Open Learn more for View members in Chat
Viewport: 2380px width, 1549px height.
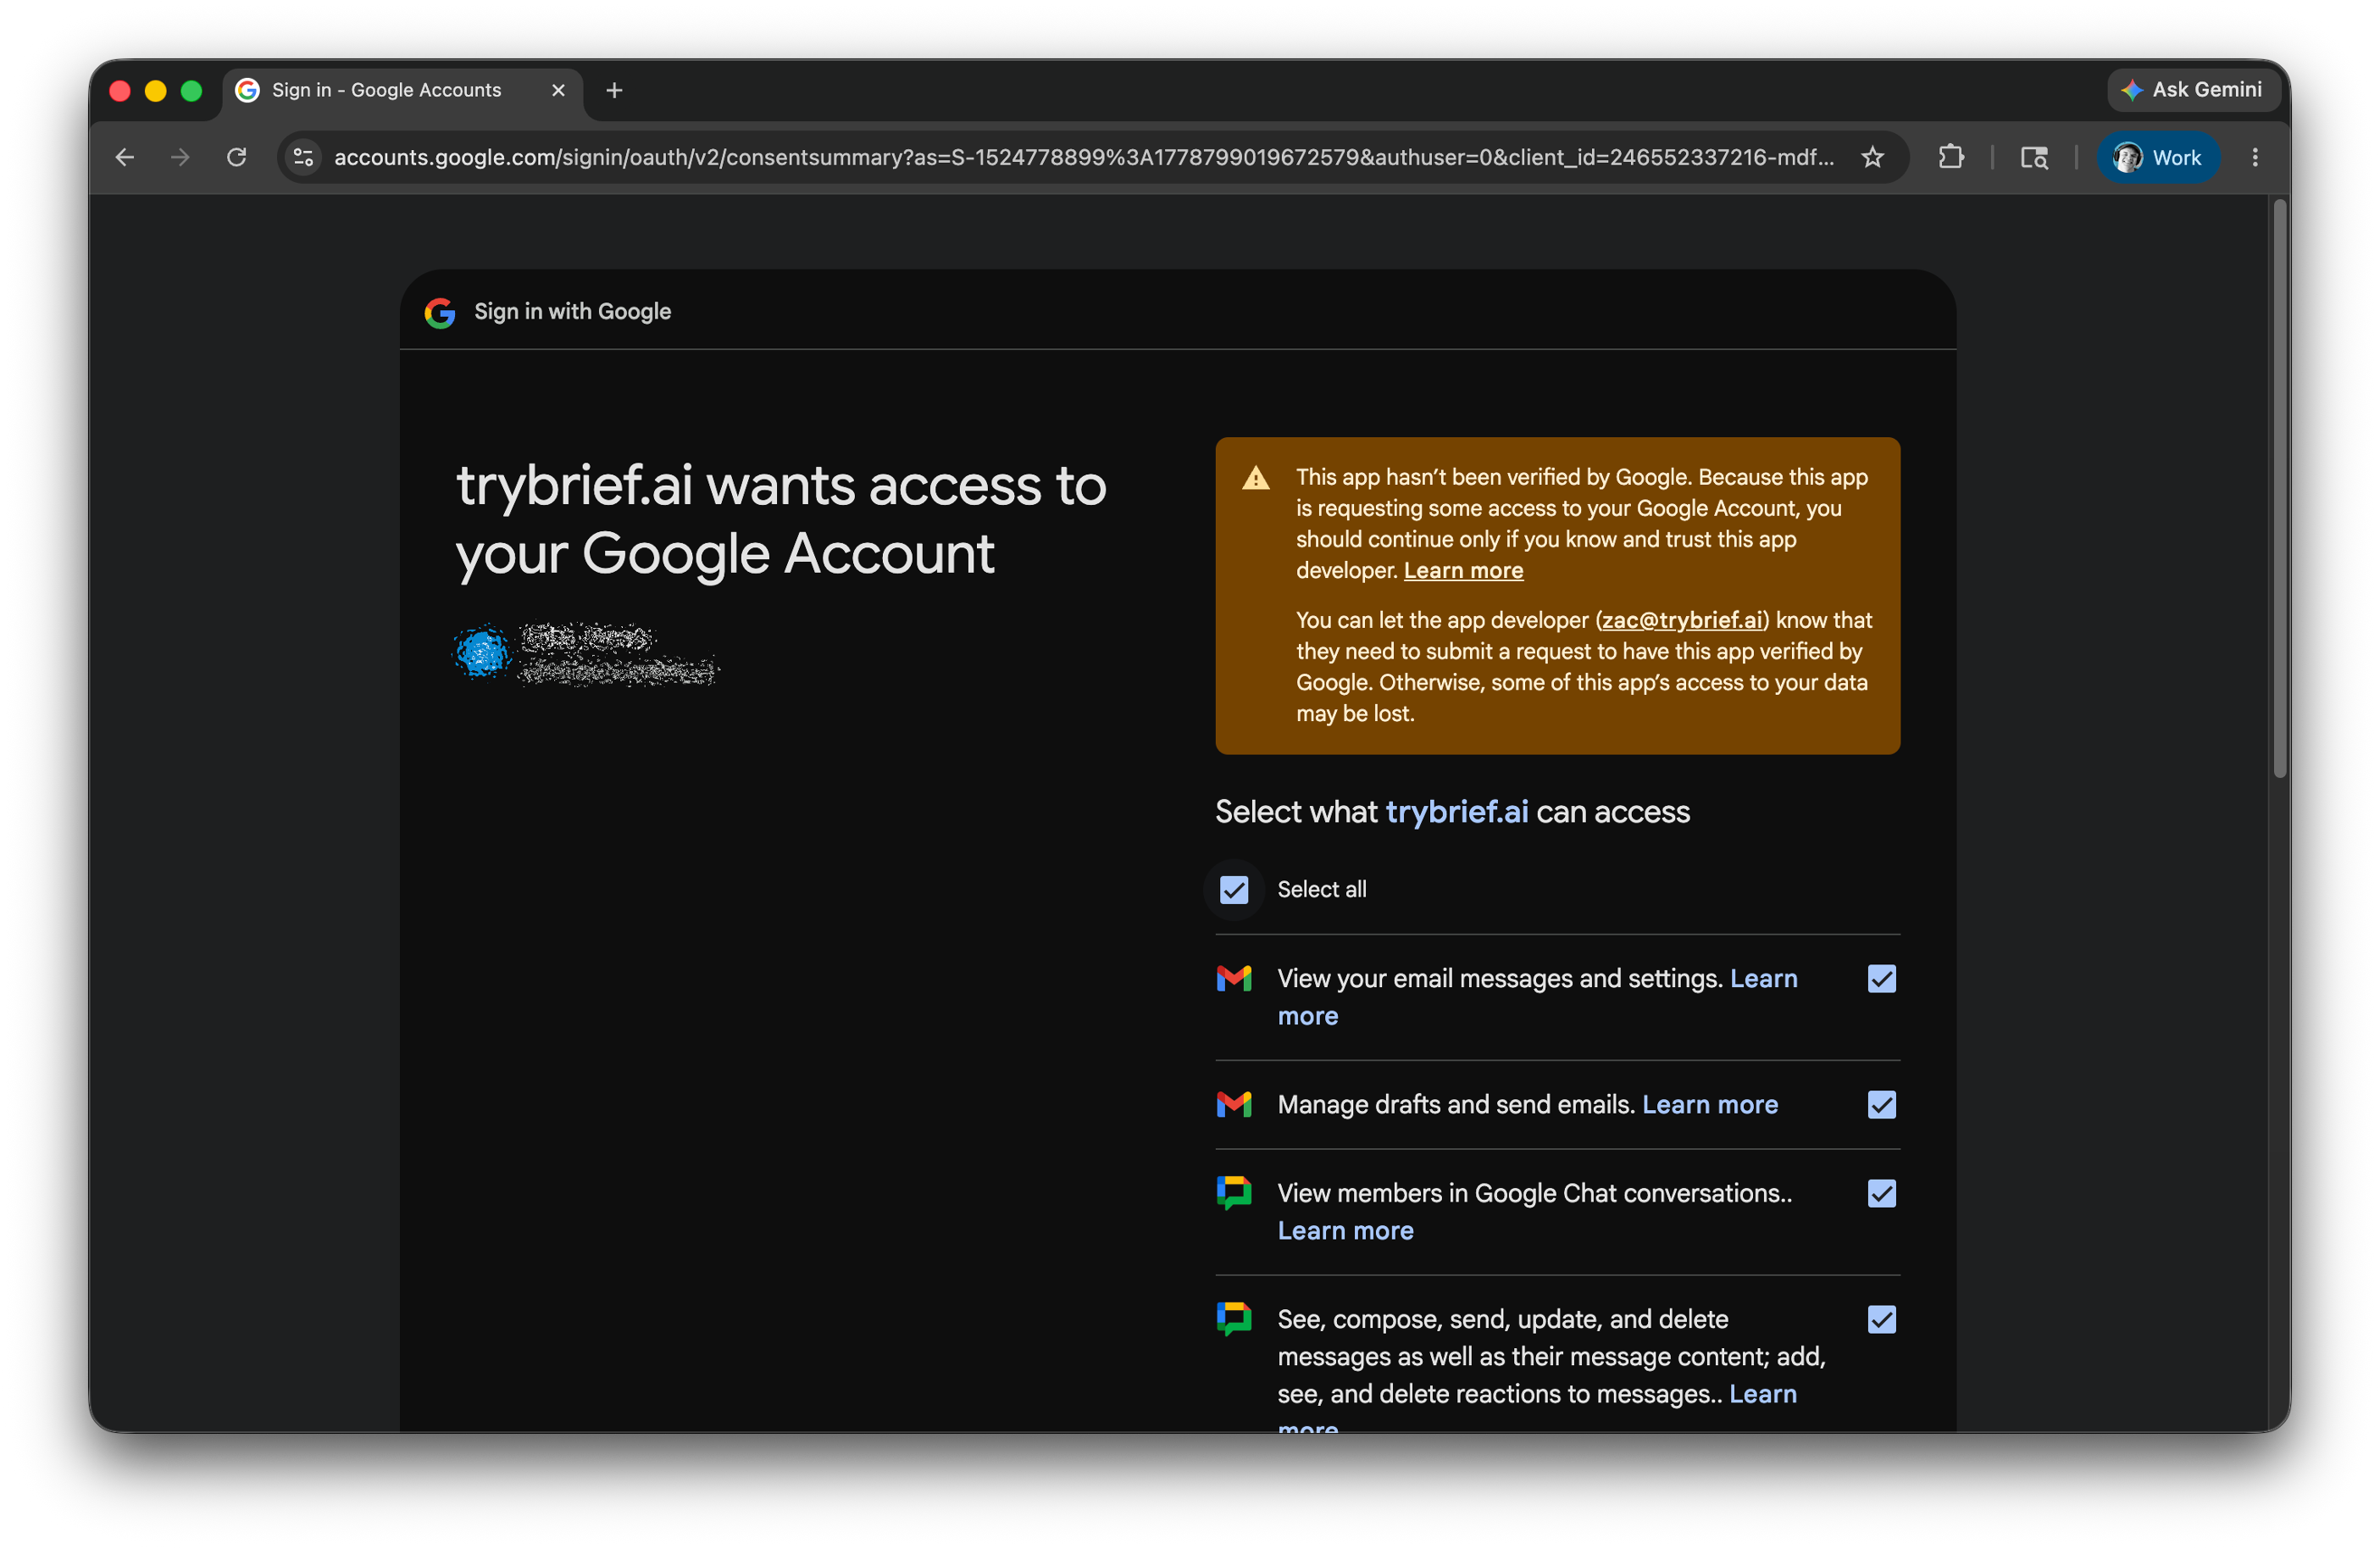[x=1345, y=1230]
